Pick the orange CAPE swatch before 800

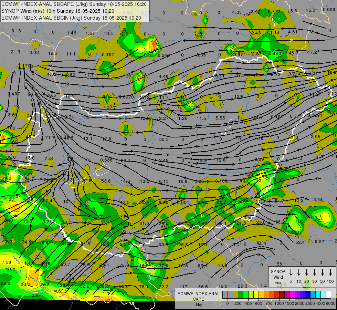pyautogui.click(x=266, y=295)
